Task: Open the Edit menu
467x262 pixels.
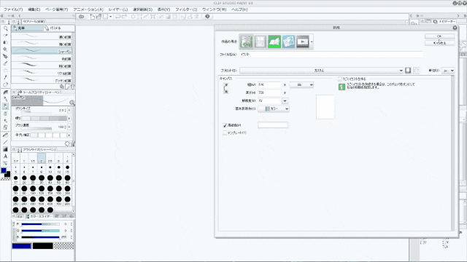Action: click(34, 9)
